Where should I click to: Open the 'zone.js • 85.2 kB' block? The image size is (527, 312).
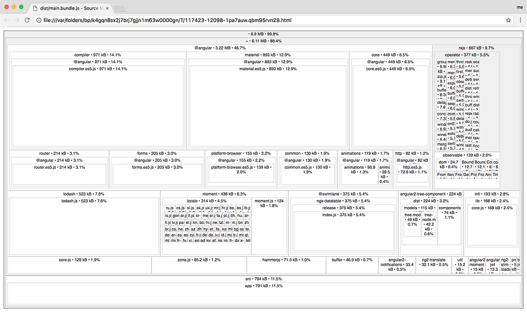(199, 265)
